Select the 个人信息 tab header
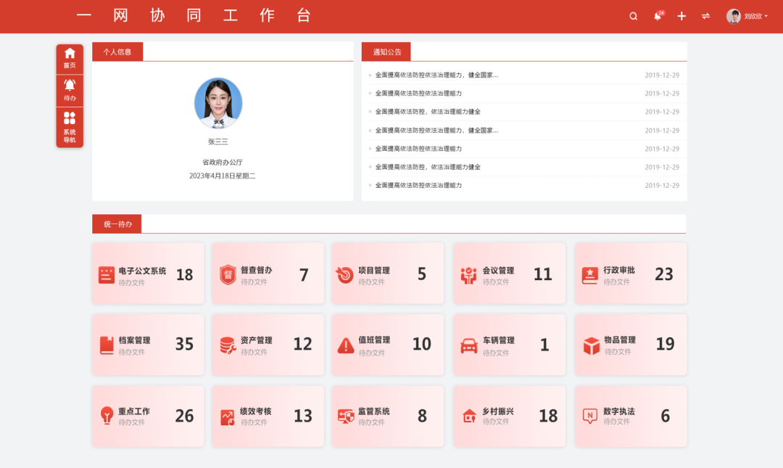Screen dimensions: 783x468 117,52
